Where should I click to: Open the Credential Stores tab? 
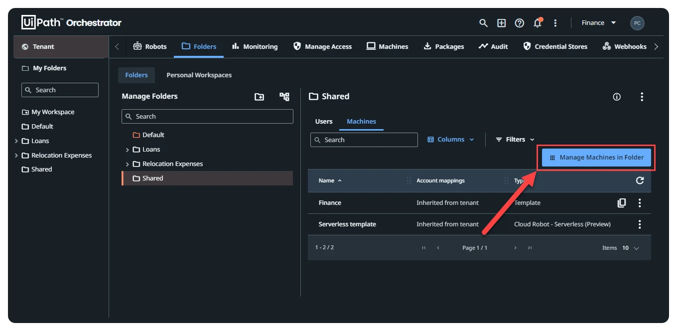pos(555,46)
